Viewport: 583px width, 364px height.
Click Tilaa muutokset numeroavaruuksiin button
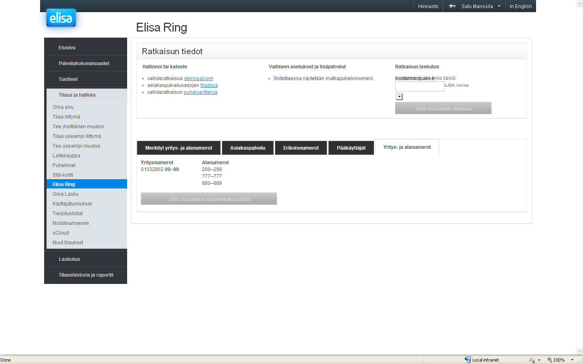coord(209,199)
